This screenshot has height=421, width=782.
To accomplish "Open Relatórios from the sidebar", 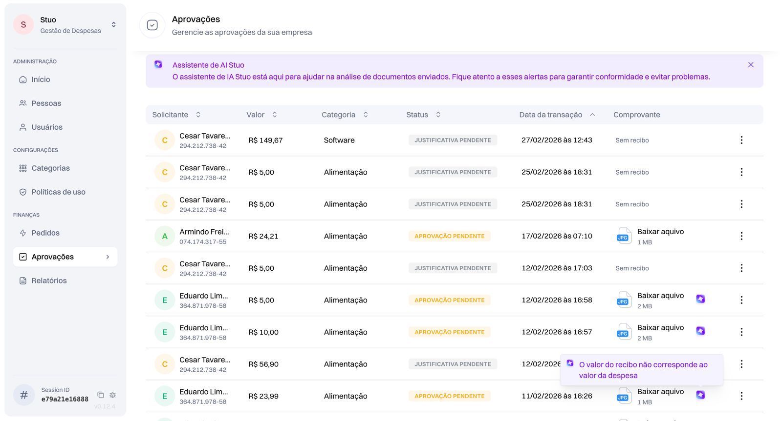I will 49,281.
